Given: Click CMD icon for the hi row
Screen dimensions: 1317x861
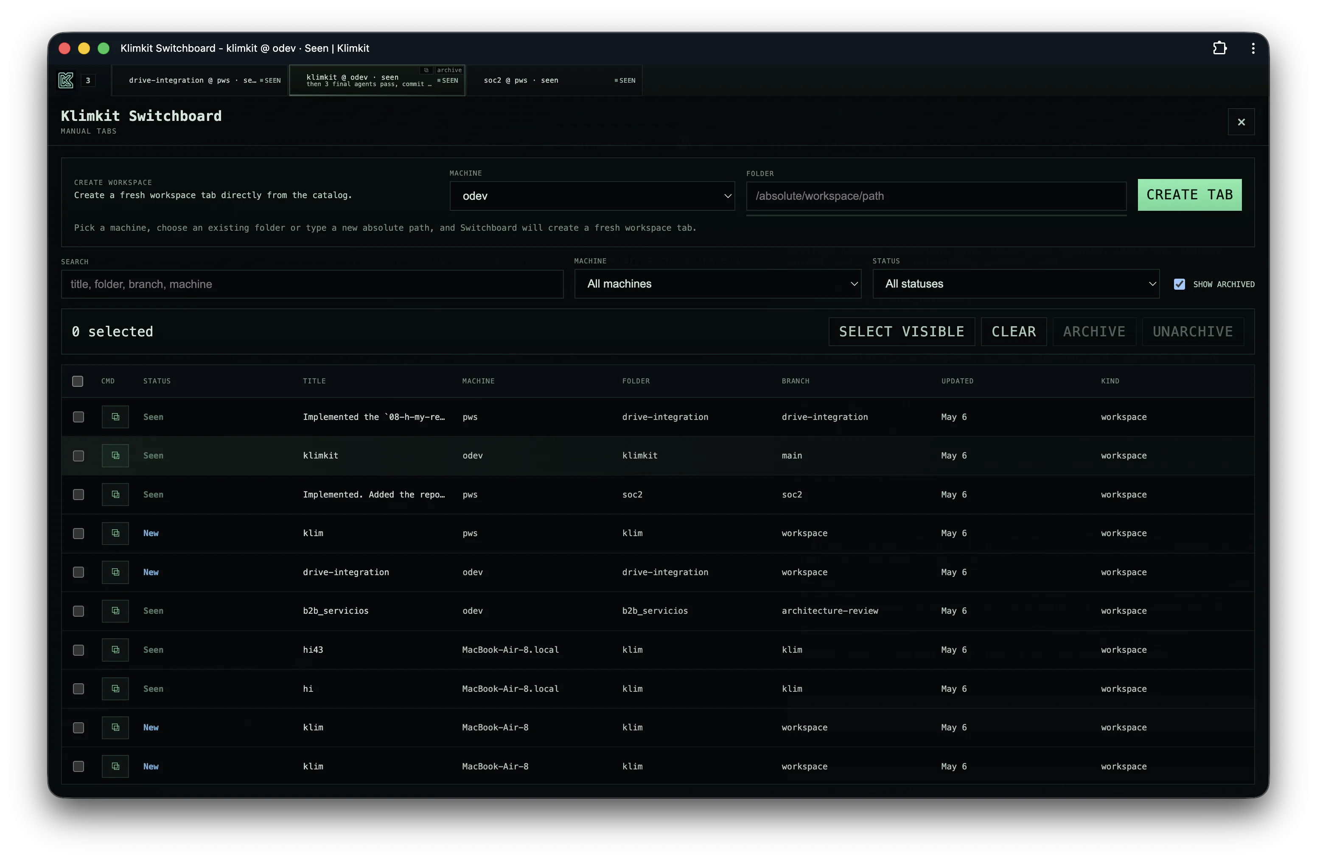Looking at the screenshot, I should pyautogui.click(x=115, y=688).
